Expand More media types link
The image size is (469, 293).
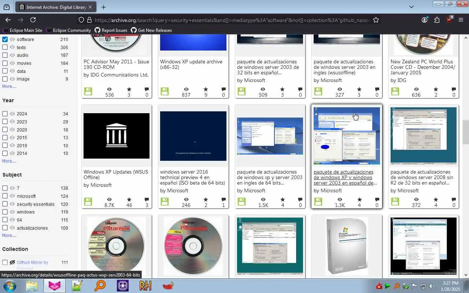(9, 86)
